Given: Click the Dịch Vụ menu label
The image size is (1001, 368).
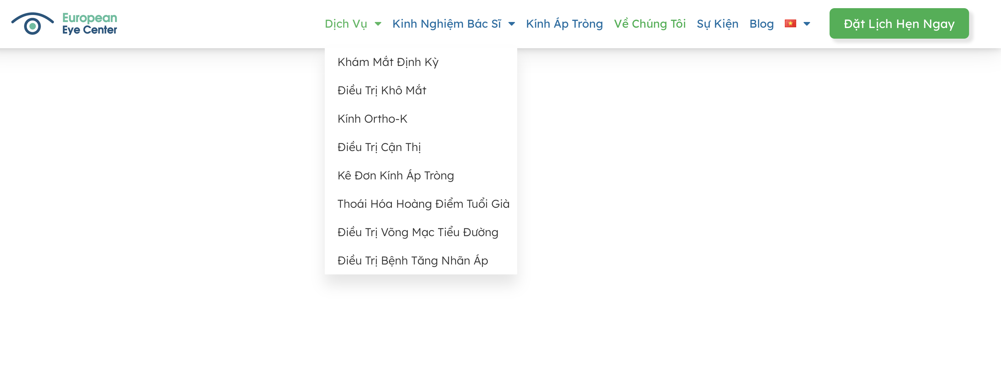Looking at the screenshot, I should click(346, 24).
